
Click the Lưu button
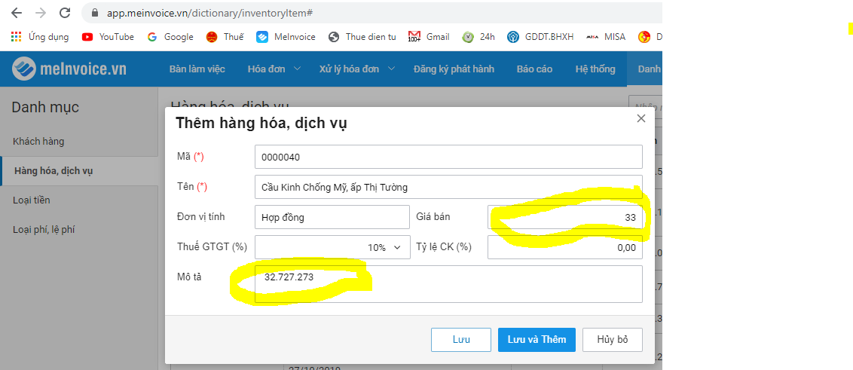coord(461,340)
